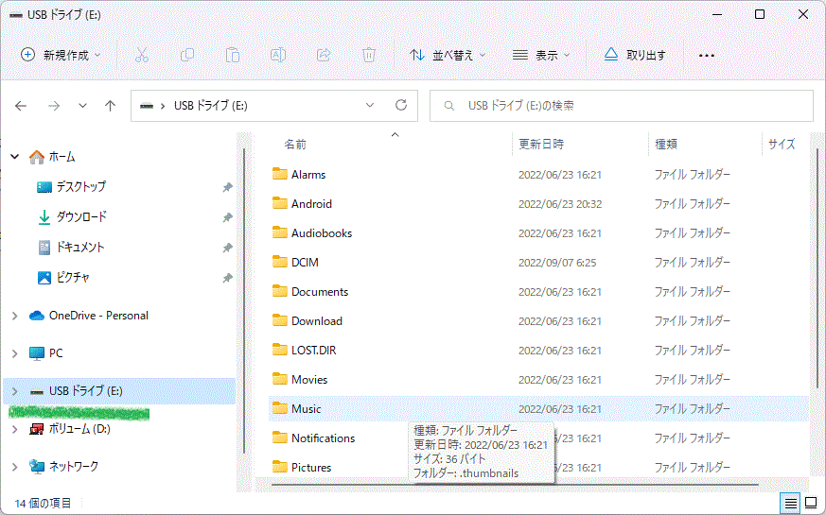This screenshot has width=826, height=515.
Task: Sort by the 更新日時 column header
Action: point(541,145)
